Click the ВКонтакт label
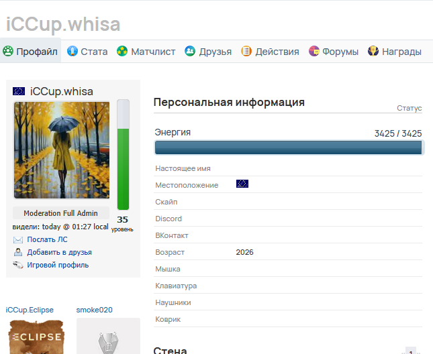The height and width of the screenshot is (354, 433). coord(172,236)
